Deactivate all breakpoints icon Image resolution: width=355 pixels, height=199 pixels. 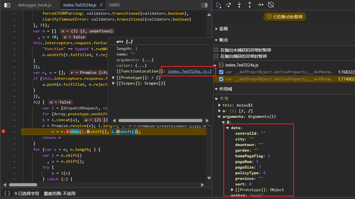pyautogui.click(x=271, y=5)
